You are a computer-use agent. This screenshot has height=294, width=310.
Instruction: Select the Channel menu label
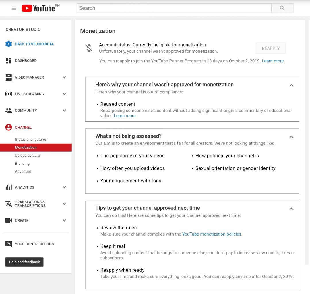[x=23, y=127]
